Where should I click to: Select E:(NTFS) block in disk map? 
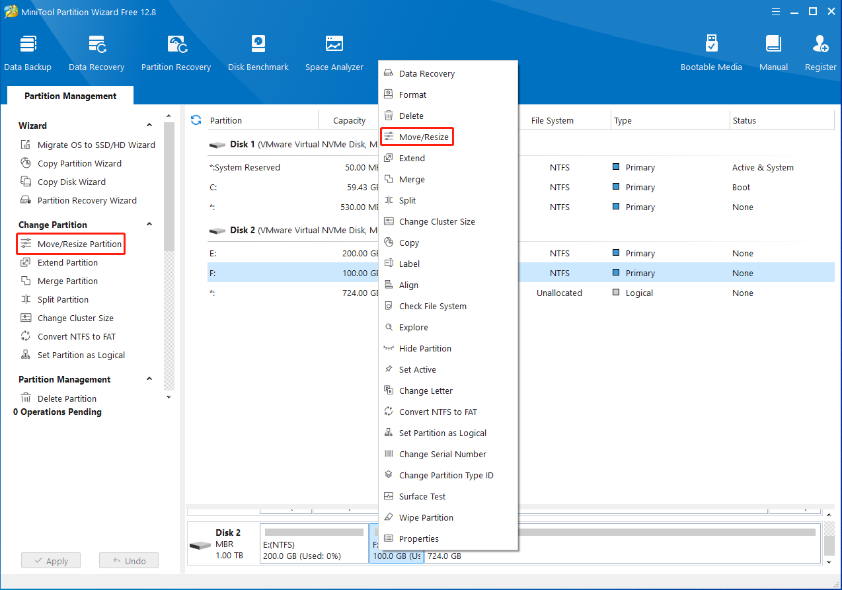tap(314, 543)
